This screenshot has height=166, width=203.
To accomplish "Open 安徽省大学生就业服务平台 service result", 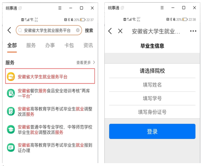I will (50, 76).
